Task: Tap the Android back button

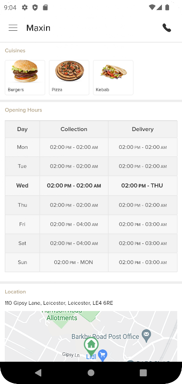Action: [x=38, y=373]
